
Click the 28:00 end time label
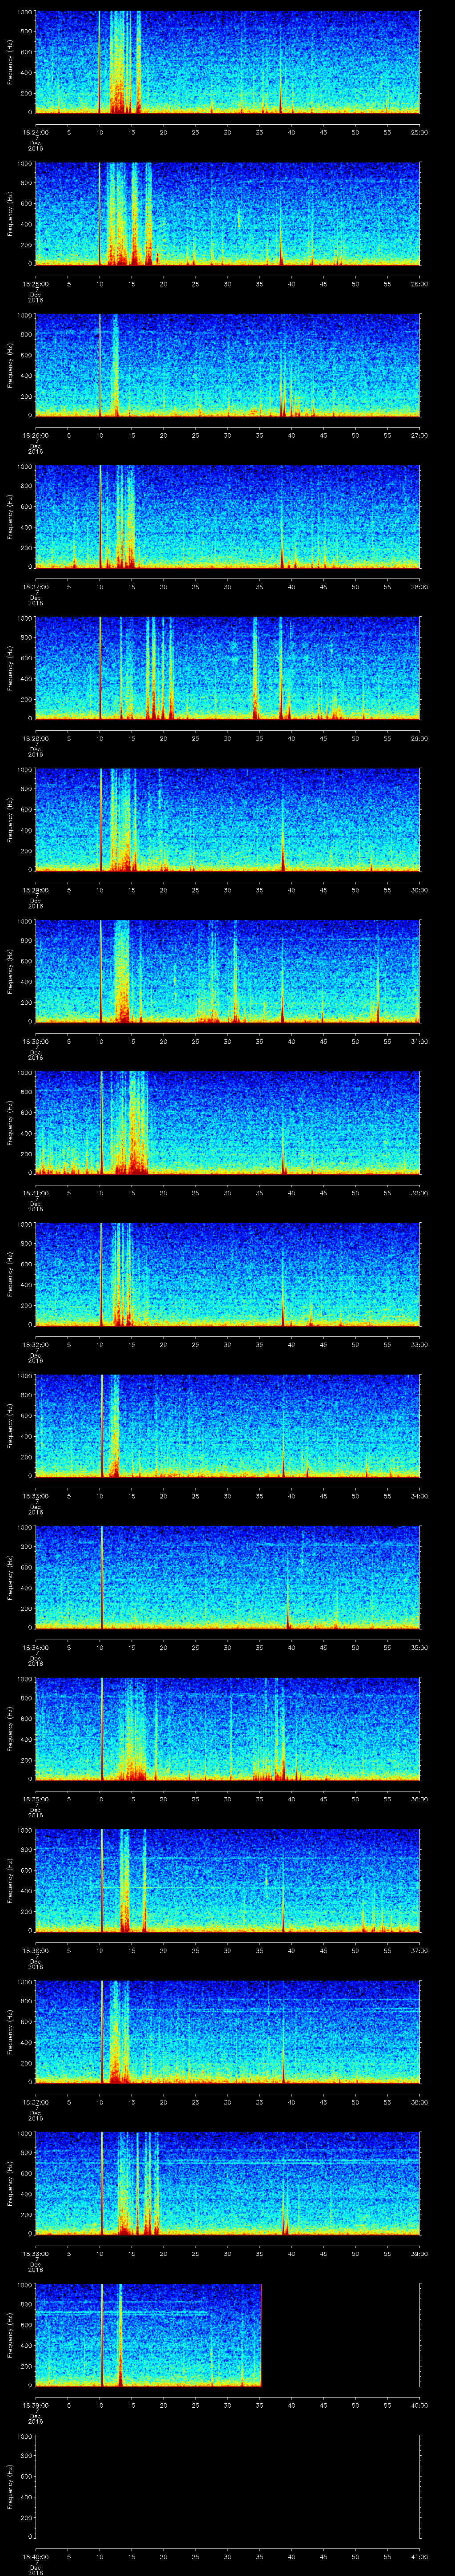420,587
